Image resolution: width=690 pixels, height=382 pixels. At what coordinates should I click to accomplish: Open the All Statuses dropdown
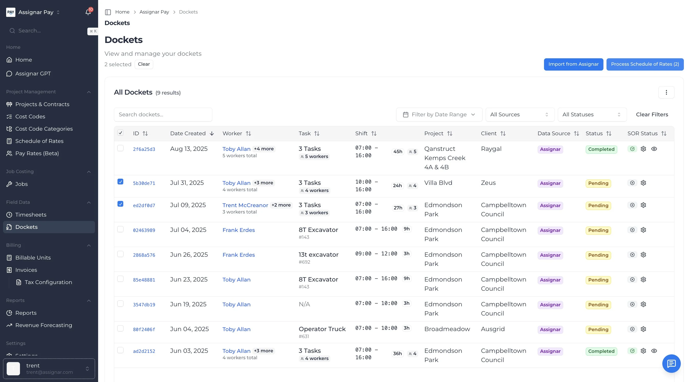[592, 114]
